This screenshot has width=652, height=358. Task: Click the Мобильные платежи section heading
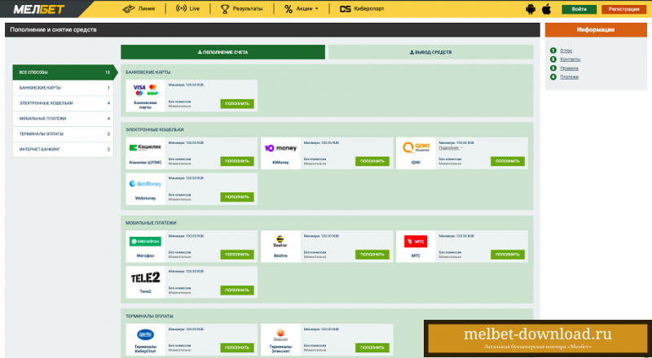point(151,223)
